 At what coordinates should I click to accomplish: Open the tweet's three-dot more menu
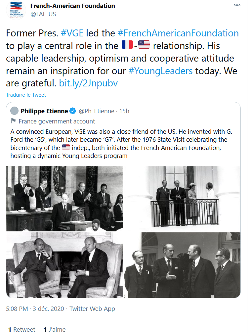237,5
